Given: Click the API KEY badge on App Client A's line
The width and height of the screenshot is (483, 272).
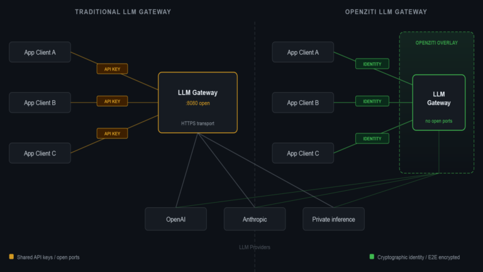Looking at the screenshot, I should (112, 69).
